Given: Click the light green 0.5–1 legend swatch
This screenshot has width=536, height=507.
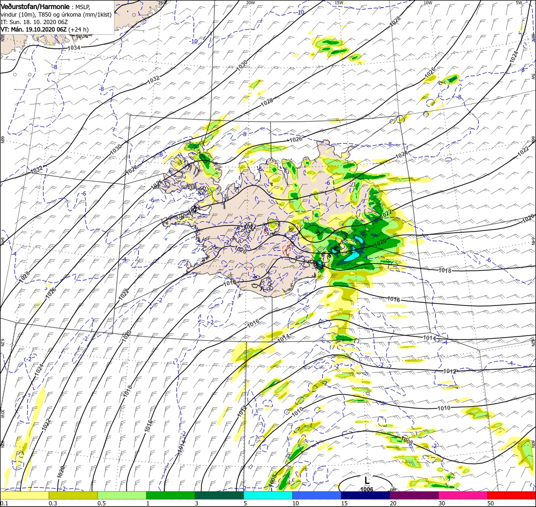Looking at the screenshot, I should (x=122, y=495).
